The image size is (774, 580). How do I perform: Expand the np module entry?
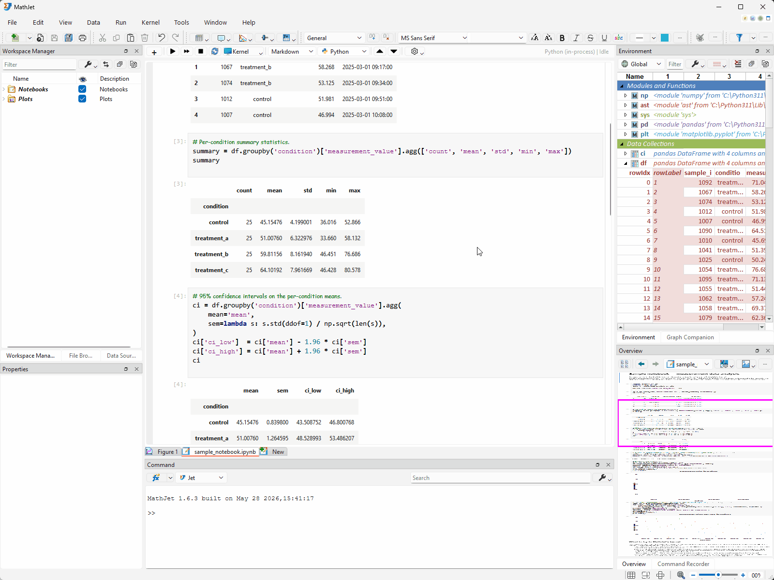625,96
